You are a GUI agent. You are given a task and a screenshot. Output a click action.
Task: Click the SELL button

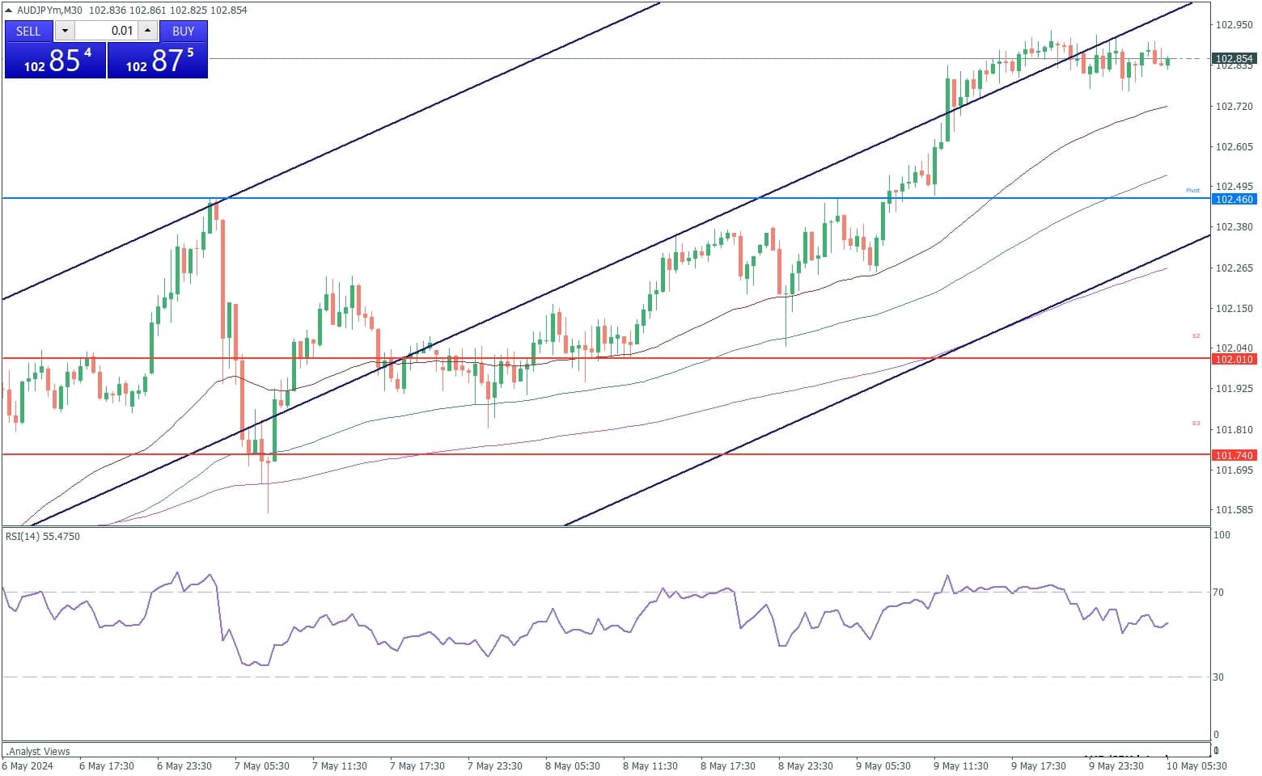pyautogui.click(x=28, y=31)
